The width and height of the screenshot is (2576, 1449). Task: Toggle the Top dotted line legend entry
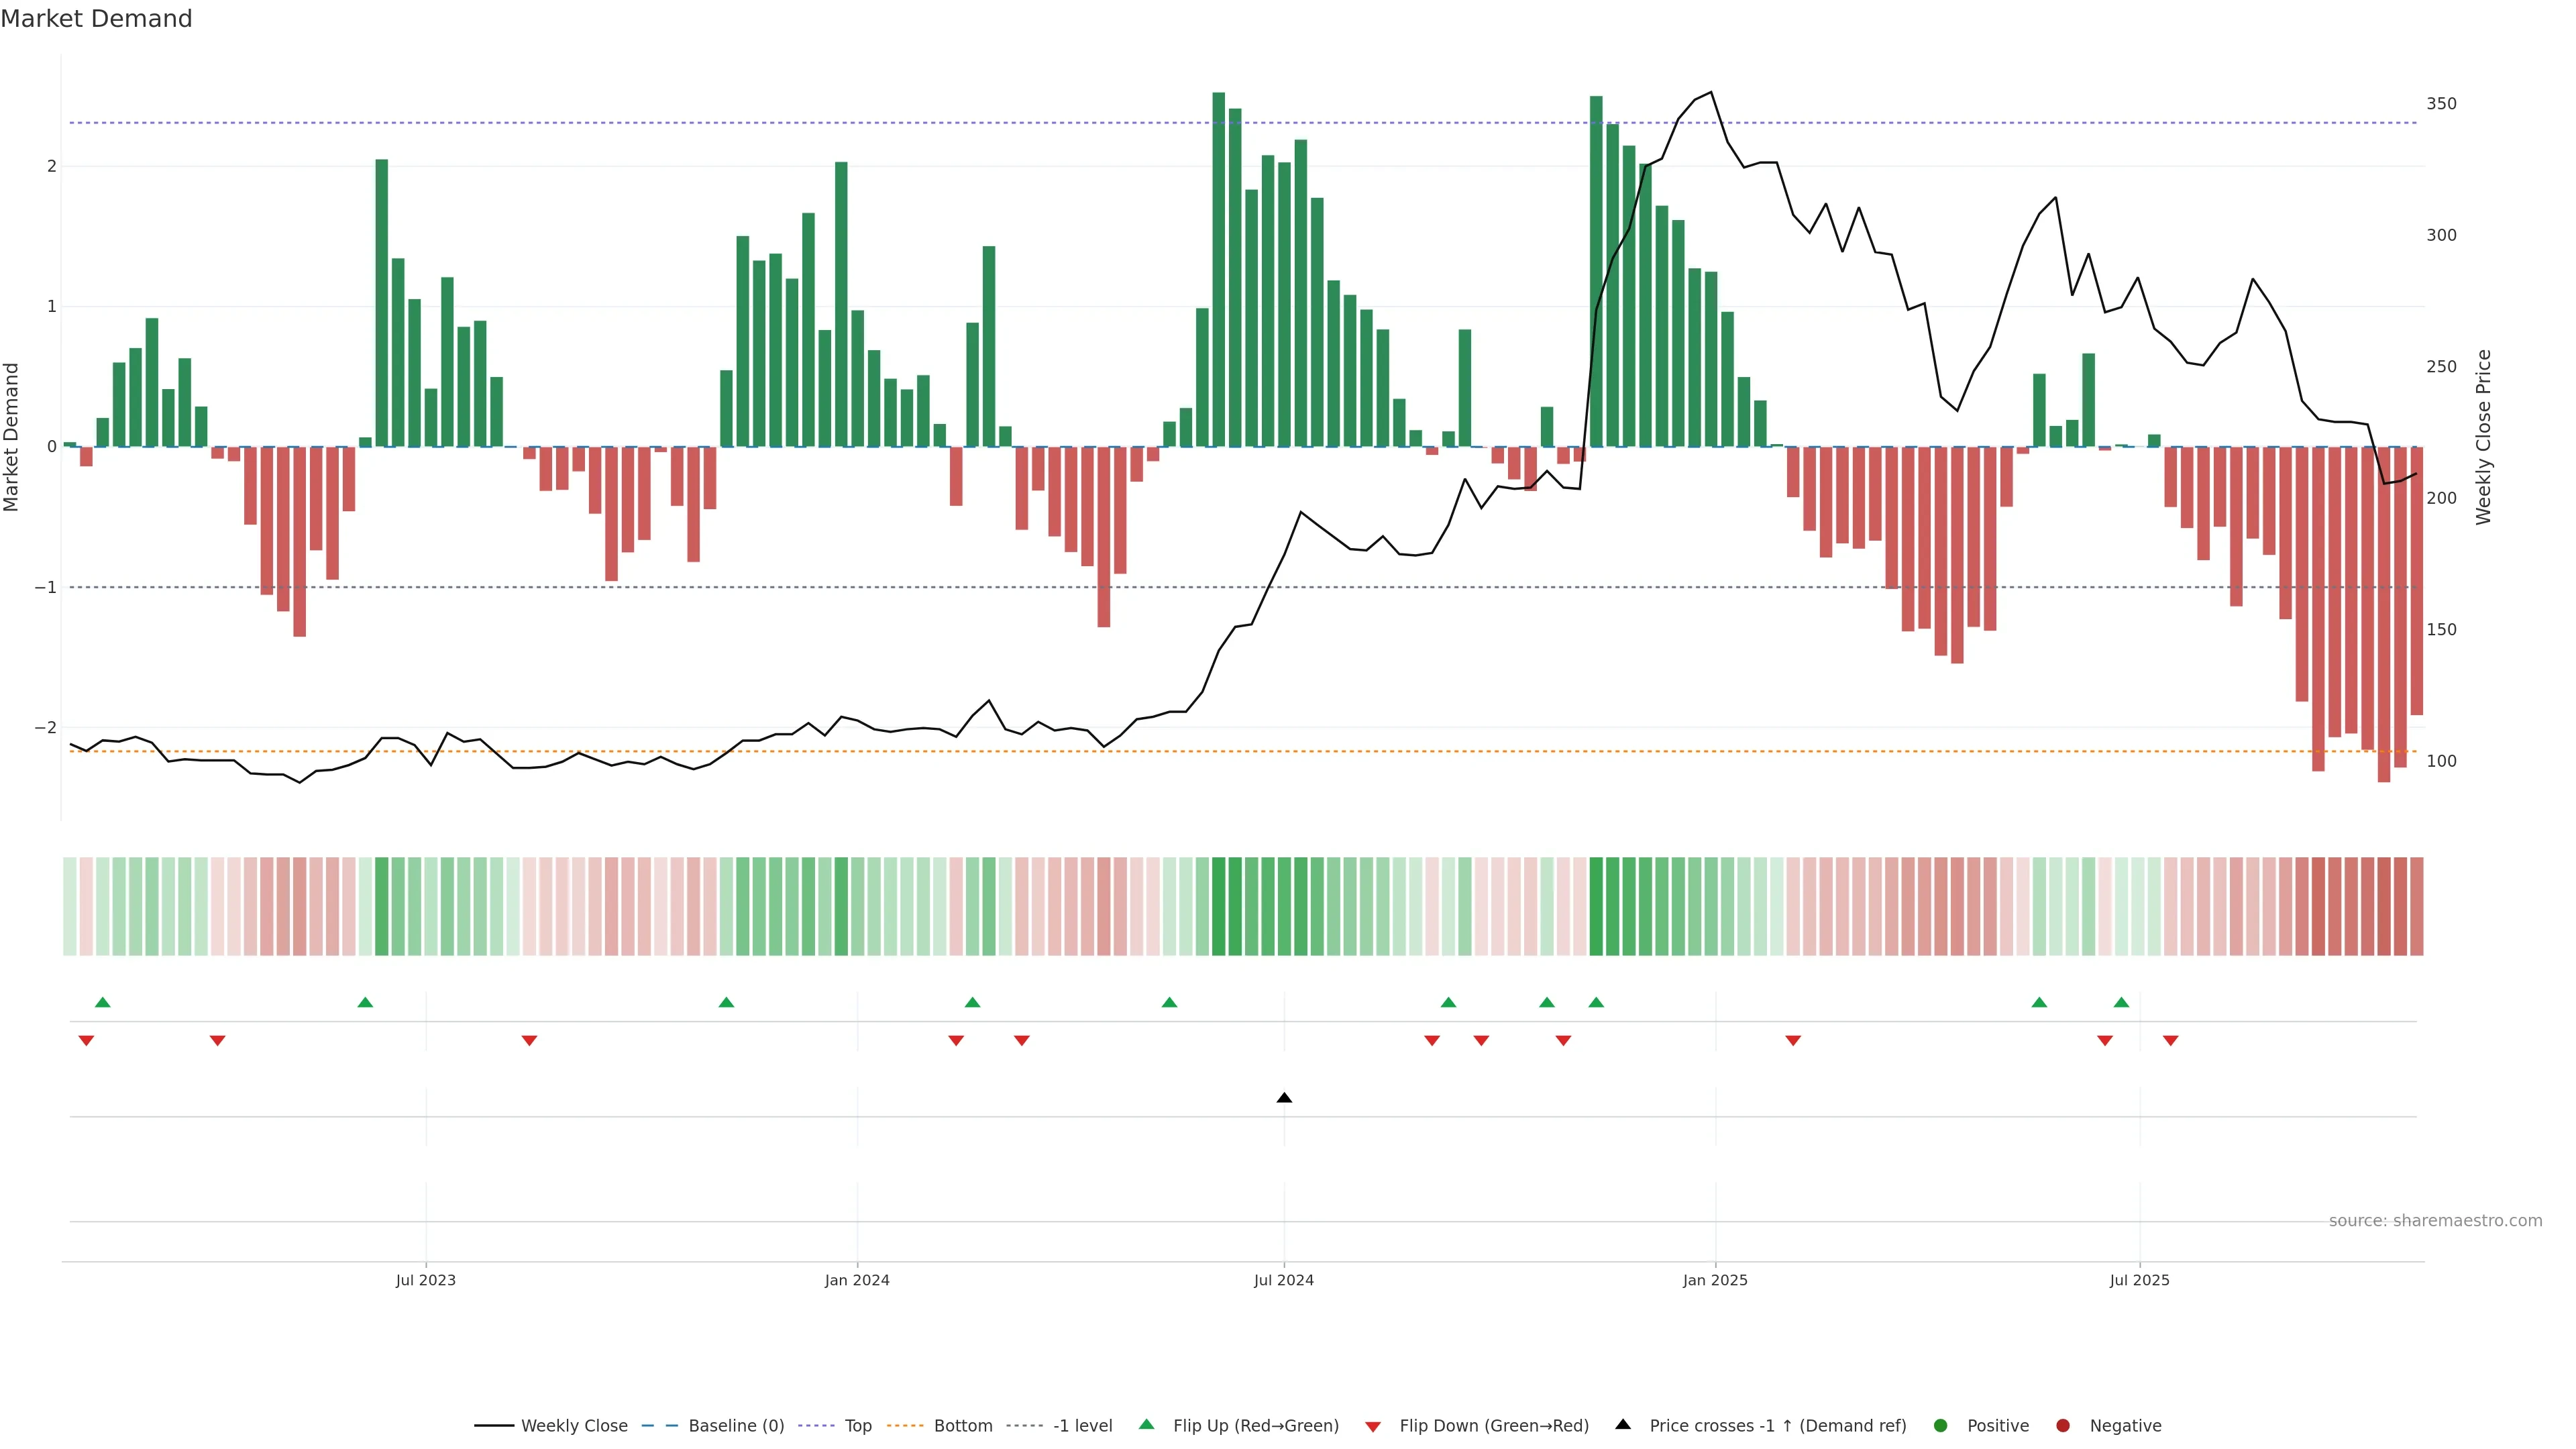pos(857,1425)
